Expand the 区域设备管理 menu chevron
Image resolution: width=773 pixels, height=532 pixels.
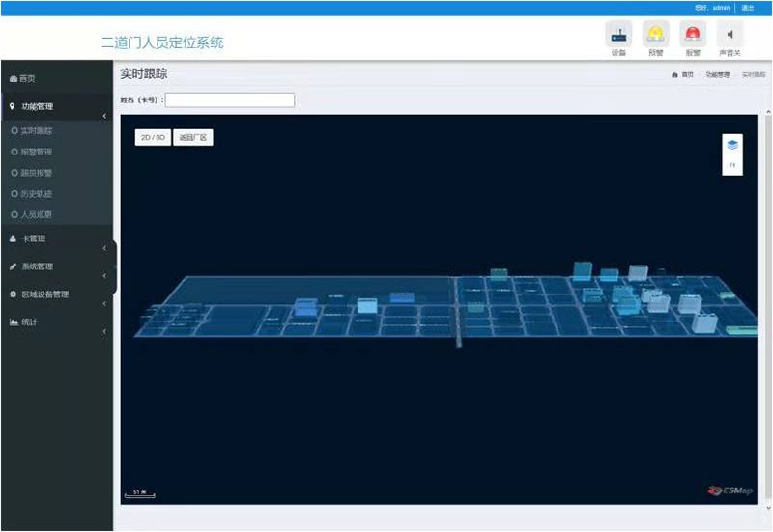click(104, 304)
